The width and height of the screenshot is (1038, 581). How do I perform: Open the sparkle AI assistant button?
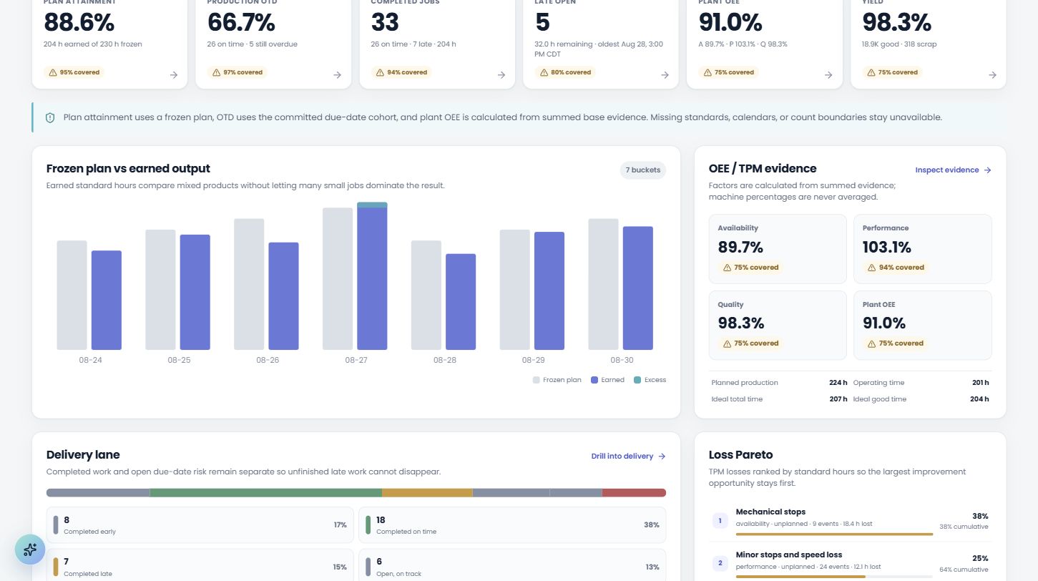click(x=30, y=550)
